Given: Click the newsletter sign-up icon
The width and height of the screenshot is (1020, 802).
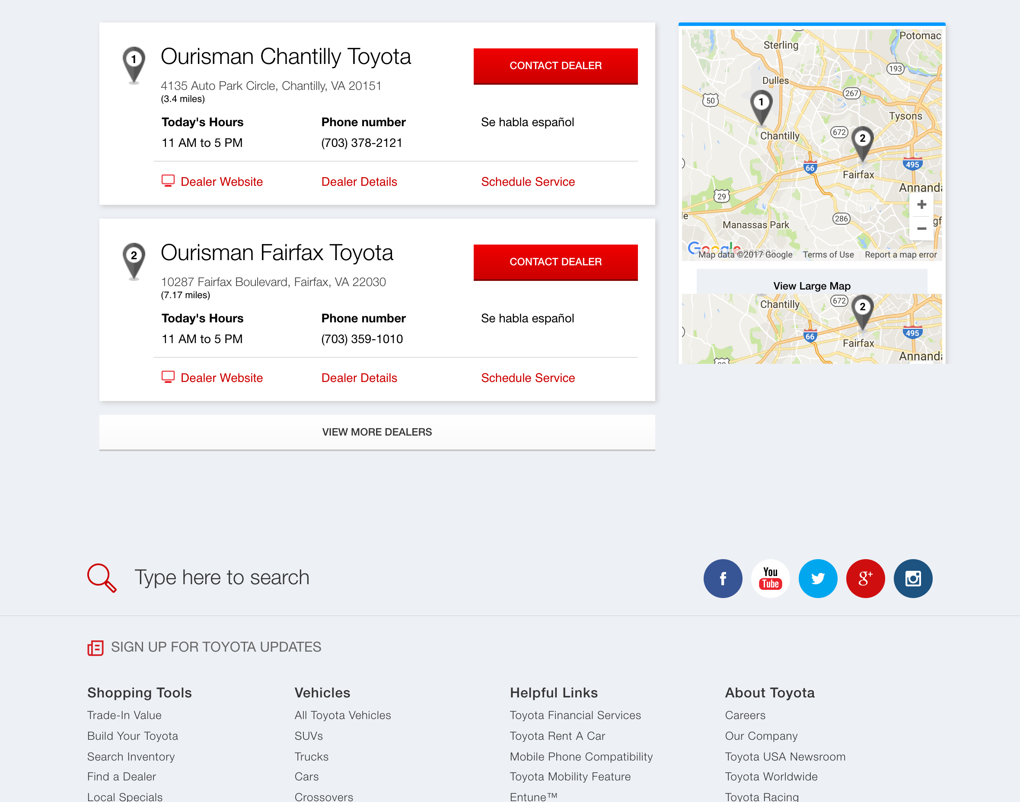Looking at the screenshot, I should click(x=96, y=647).
